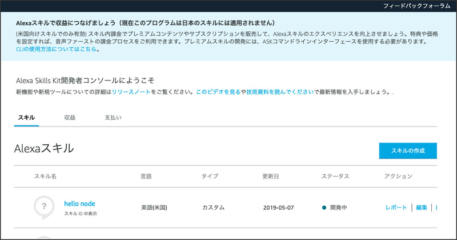Viewport: 457px width, 240px height.
Task: Click the hello node skill placeholder icon
Action: [x=44, y=207]
